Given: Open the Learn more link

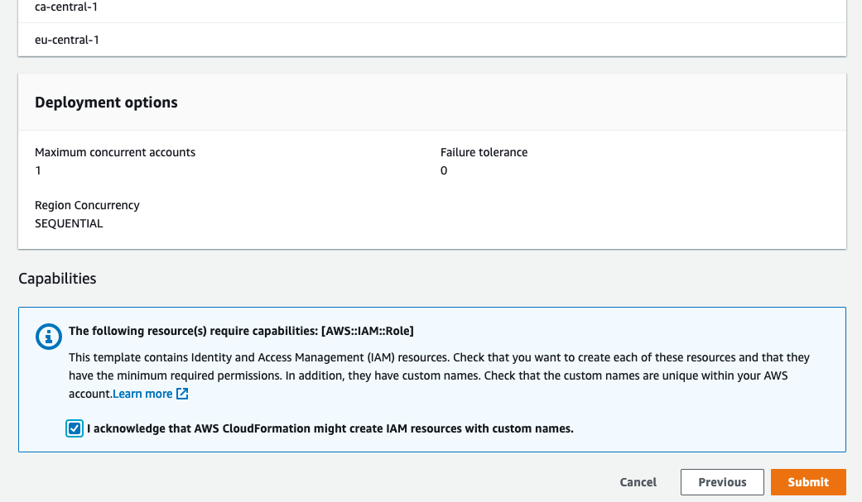Looking at the screenshot, I should coord(142,394).
